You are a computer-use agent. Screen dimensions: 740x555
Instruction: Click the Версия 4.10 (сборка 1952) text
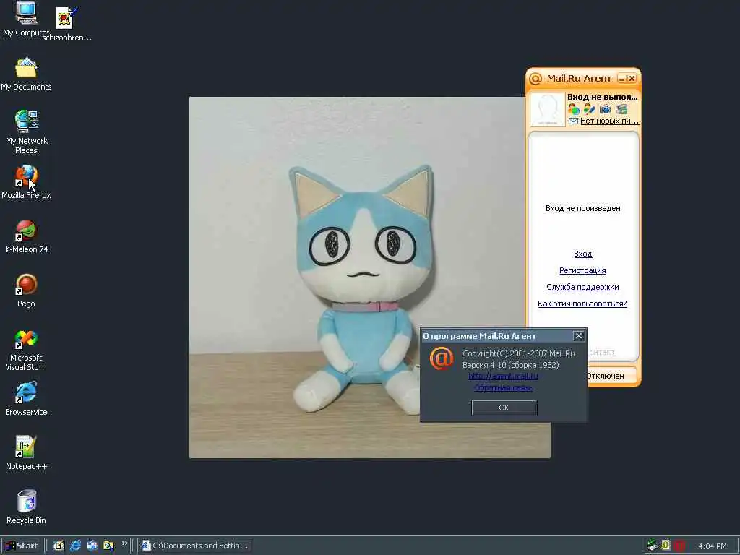coord(511,365)
